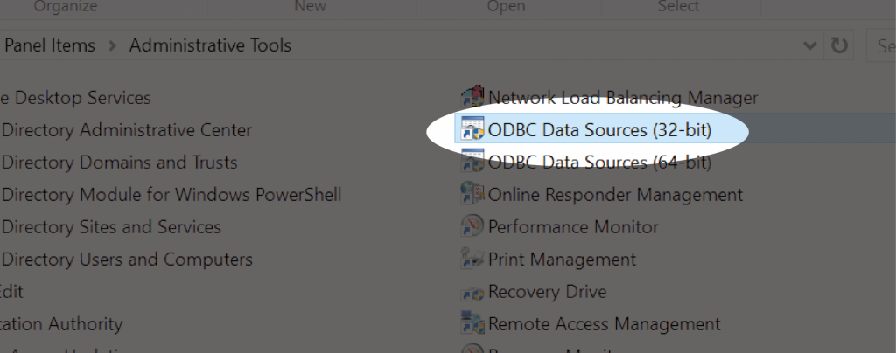
Task: Select Directory Module for Windows PowerShell
Action: (171, 195)
